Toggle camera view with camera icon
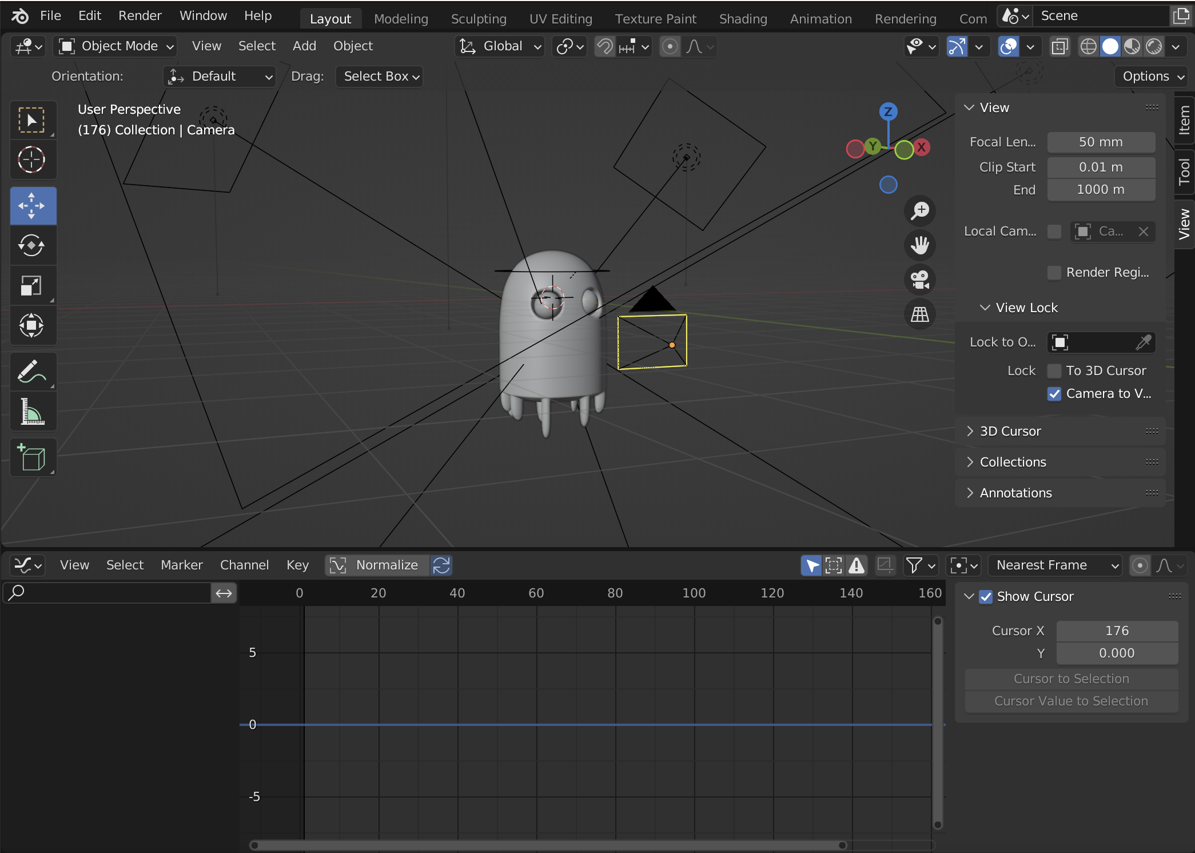This screenshot has height=853, width=1195. pos(919,280)
